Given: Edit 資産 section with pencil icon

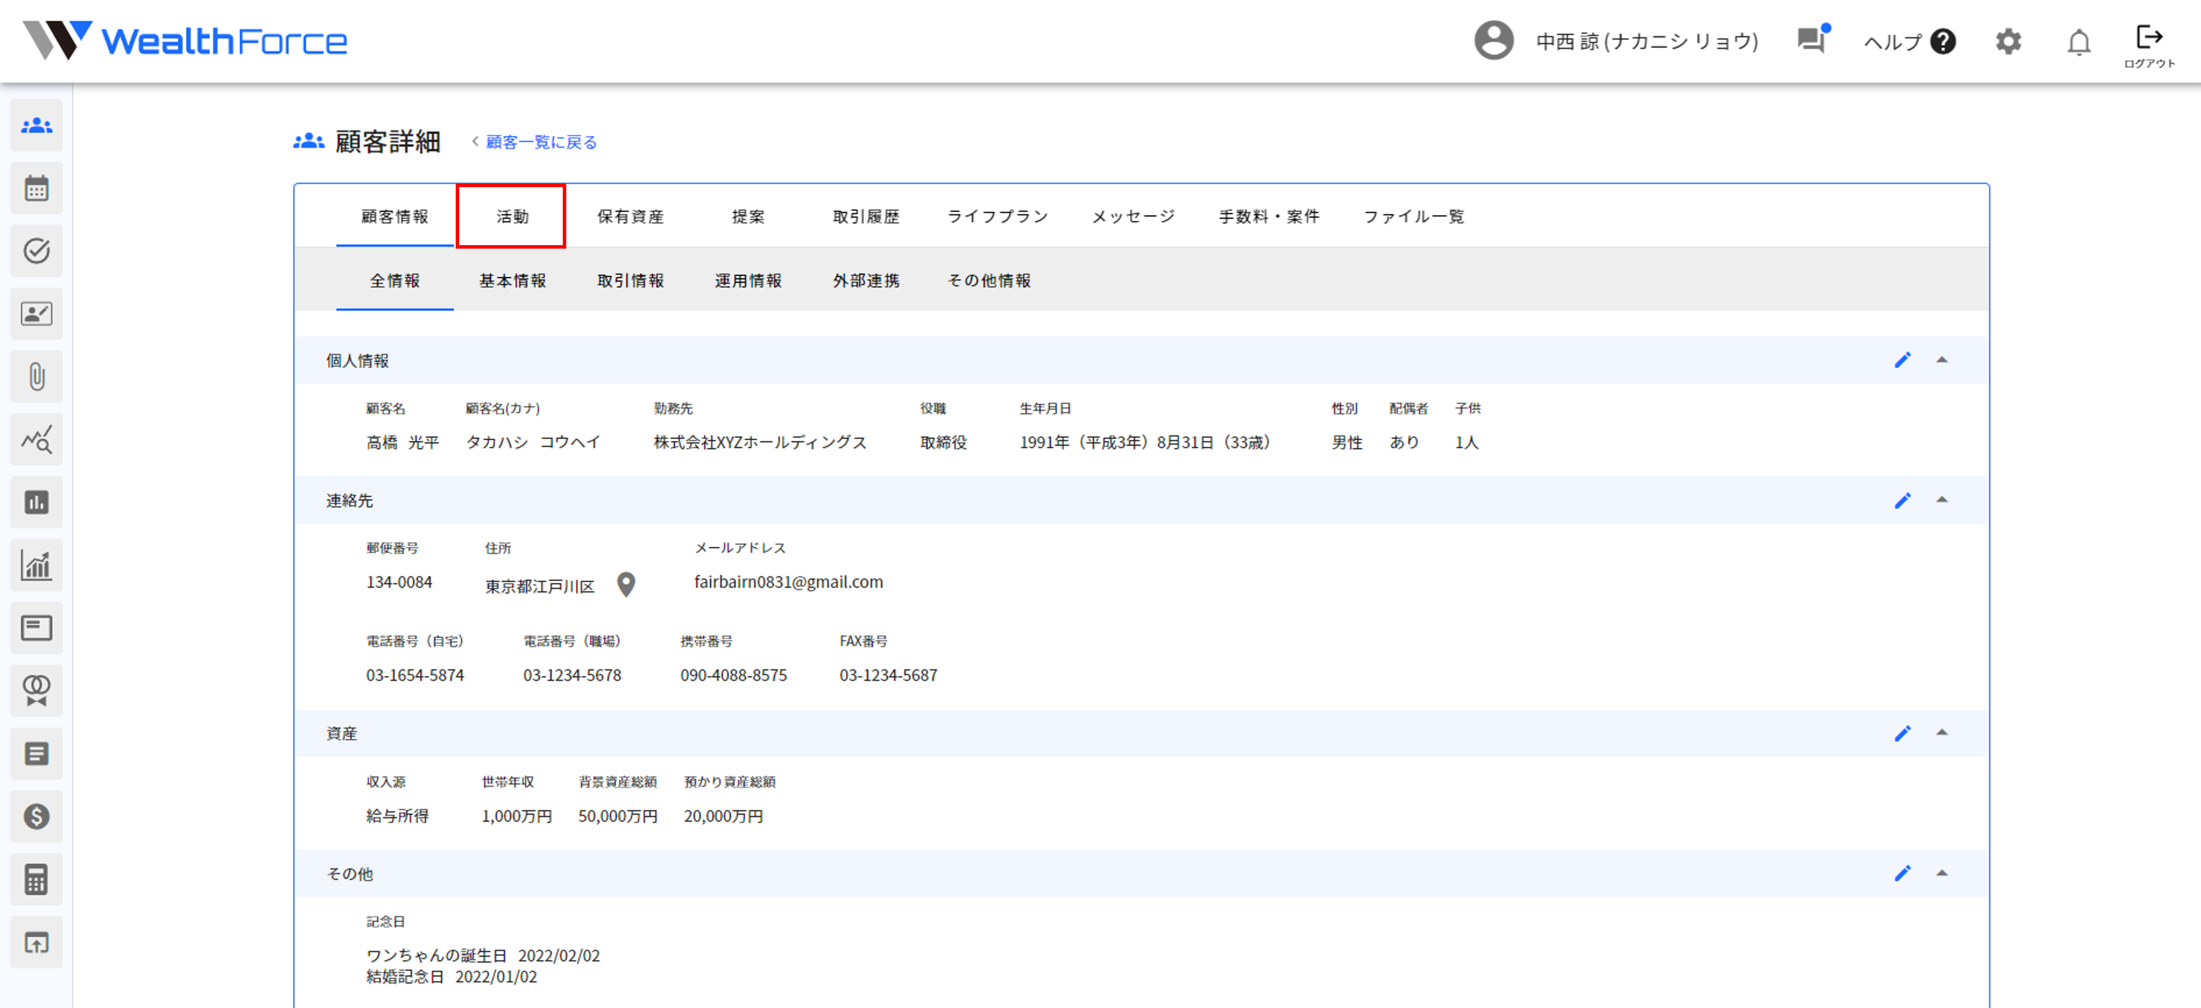Looking at the screenshot, I should tap(1902, 734).
